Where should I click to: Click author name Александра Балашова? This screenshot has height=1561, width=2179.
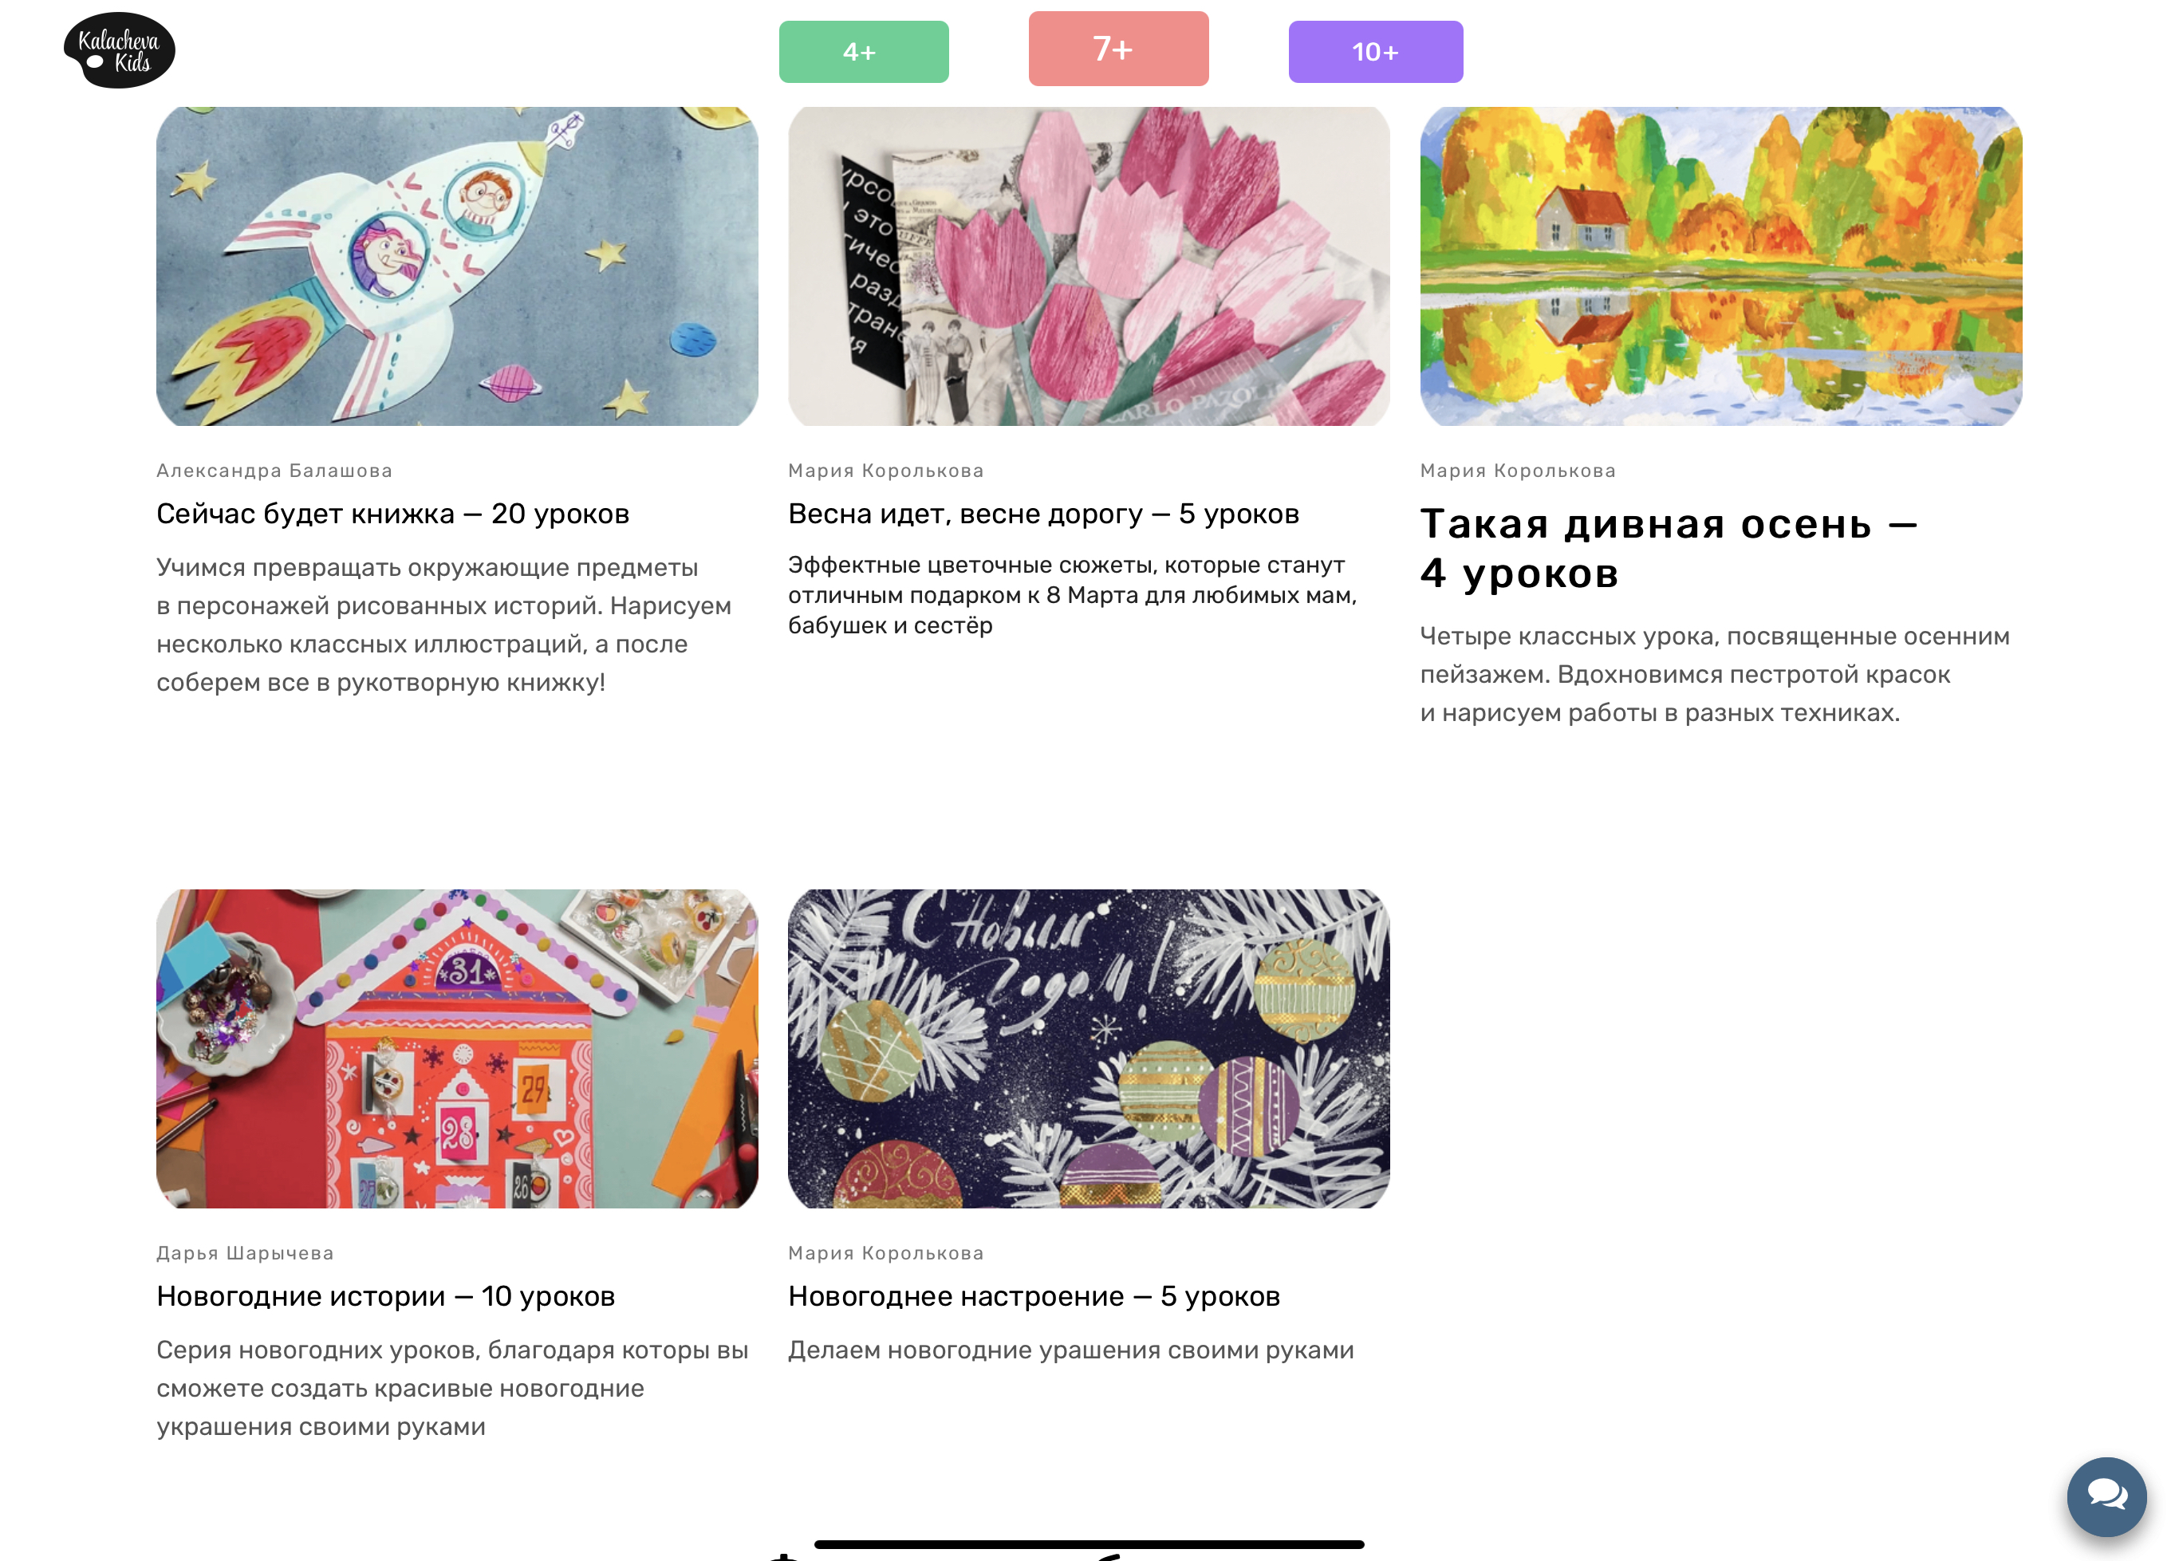(274, 471)
